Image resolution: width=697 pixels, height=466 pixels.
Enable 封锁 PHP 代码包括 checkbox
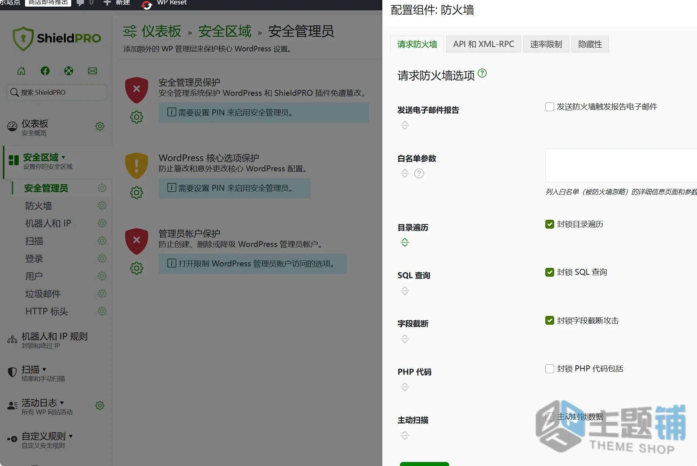(550, 369)
